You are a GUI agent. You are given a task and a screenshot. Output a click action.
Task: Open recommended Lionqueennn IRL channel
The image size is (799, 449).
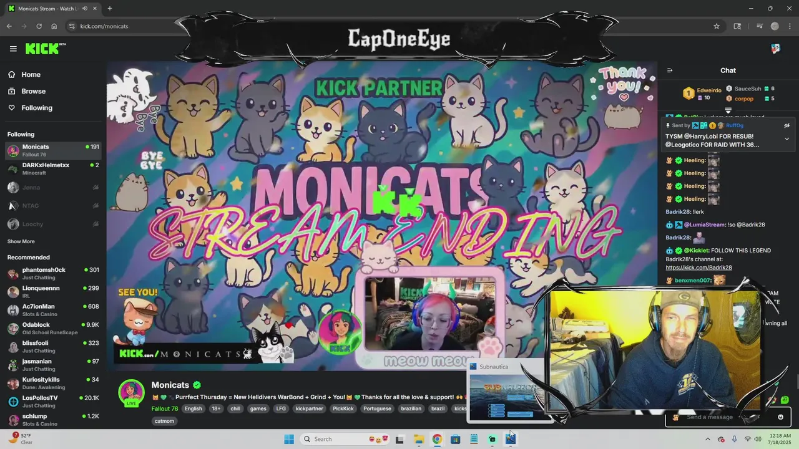(x=53, y=292)
